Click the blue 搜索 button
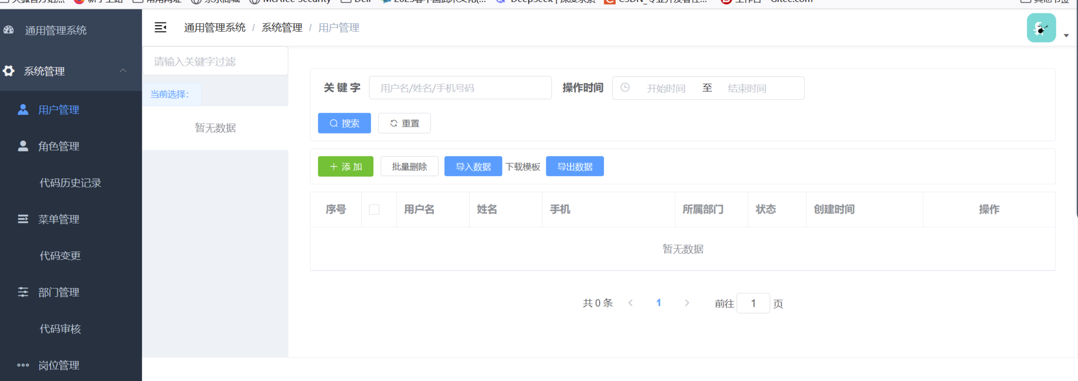Screen dimensions: 1078x381 click(344, 123)
